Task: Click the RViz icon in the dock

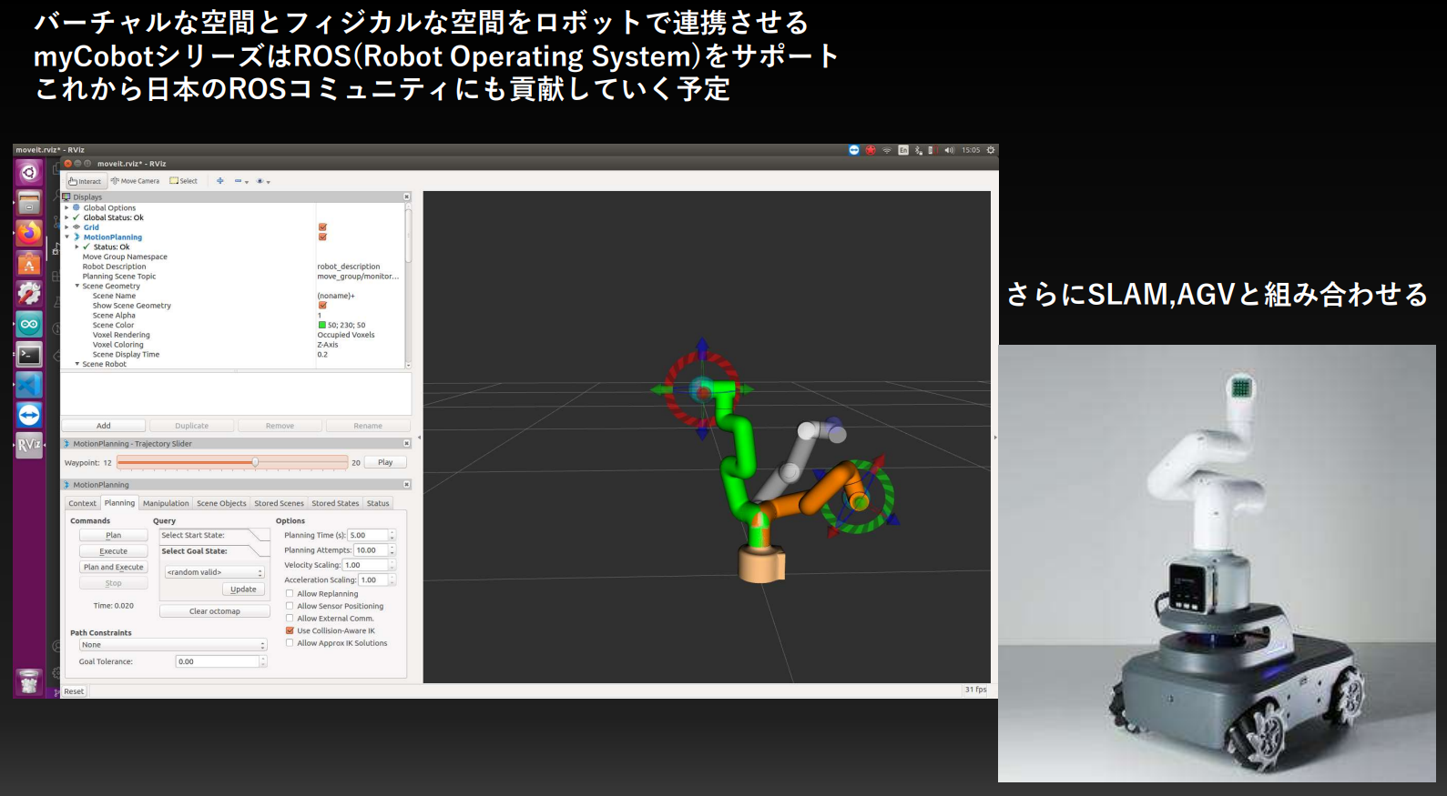Action: point(29,445)
